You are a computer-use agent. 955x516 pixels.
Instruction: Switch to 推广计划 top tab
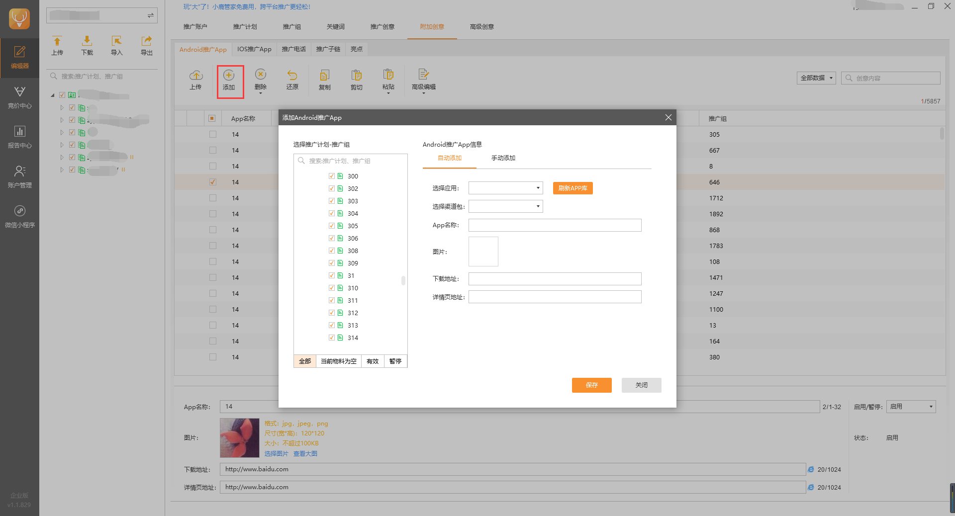[x=245, y=27]
